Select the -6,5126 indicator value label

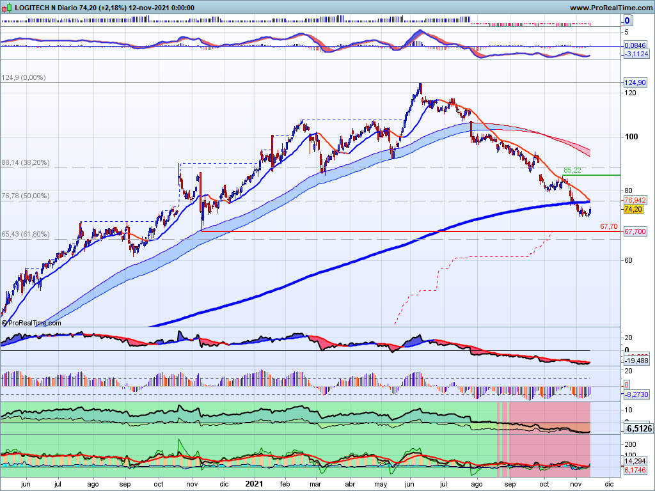coord(638,428)
